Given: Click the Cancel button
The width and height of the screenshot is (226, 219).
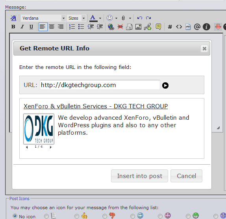Looking at the screenshot, I should click(x=186, y=176).
